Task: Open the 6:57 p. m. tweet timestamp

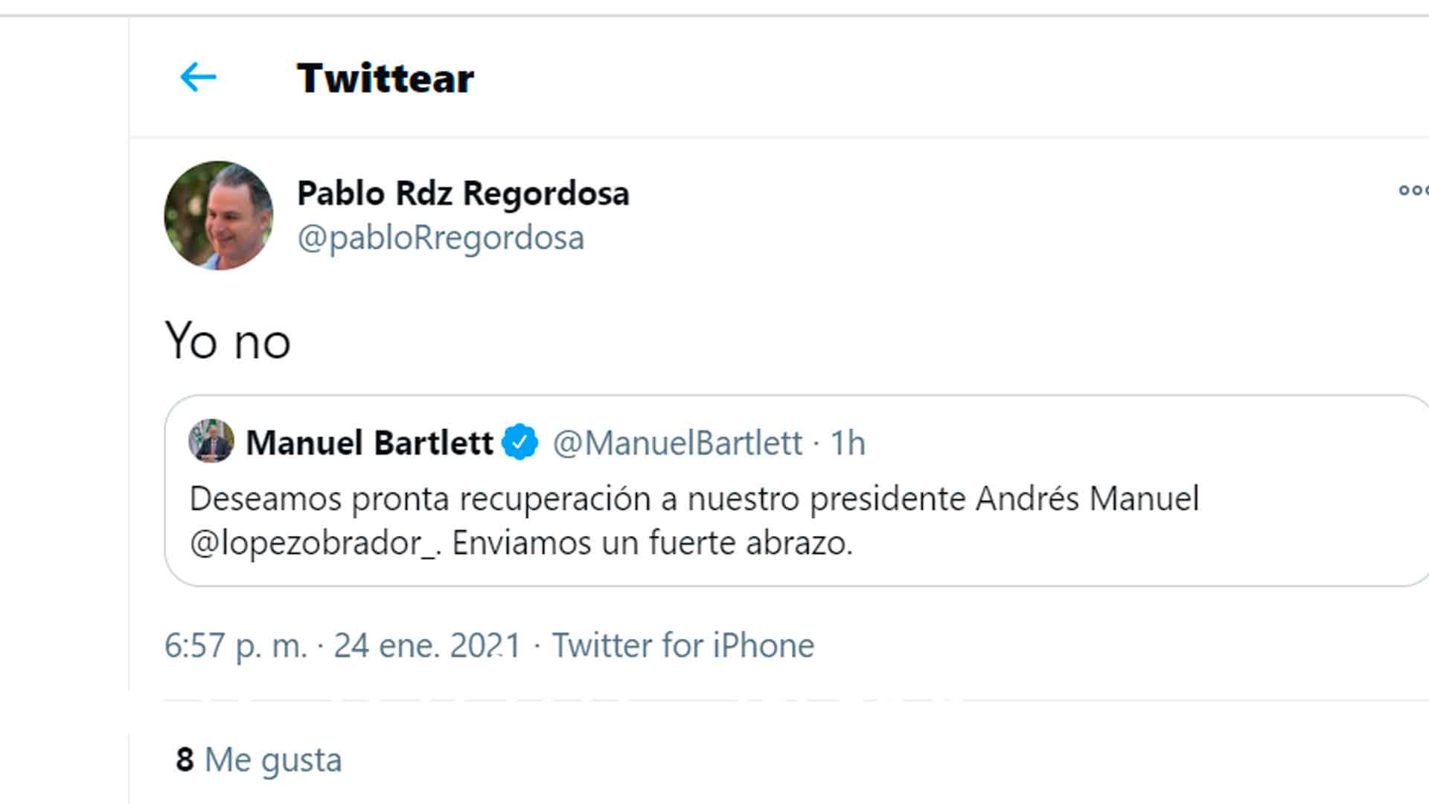Action: pos(235,645)
